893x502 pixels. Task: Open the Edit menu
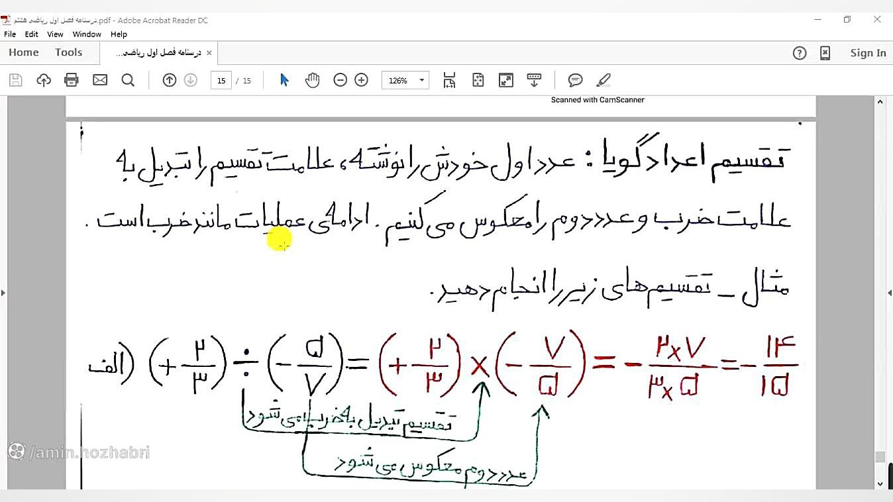tap(32, 34)
